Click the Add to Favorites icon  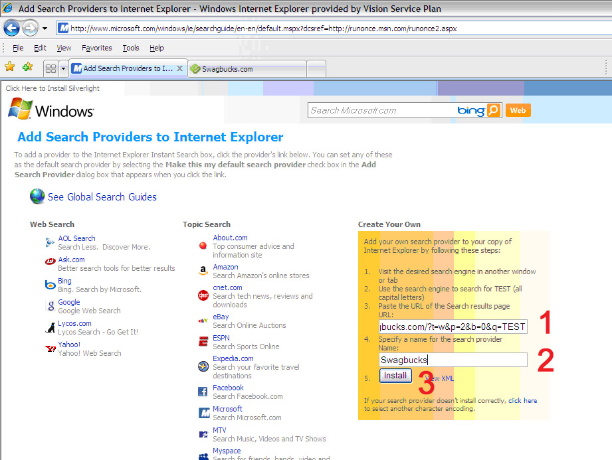28,66
